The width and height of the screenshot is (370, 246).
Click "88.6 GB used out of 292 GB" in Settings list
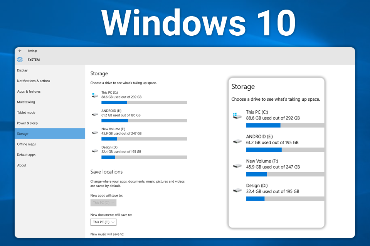[x=121, y=97]
